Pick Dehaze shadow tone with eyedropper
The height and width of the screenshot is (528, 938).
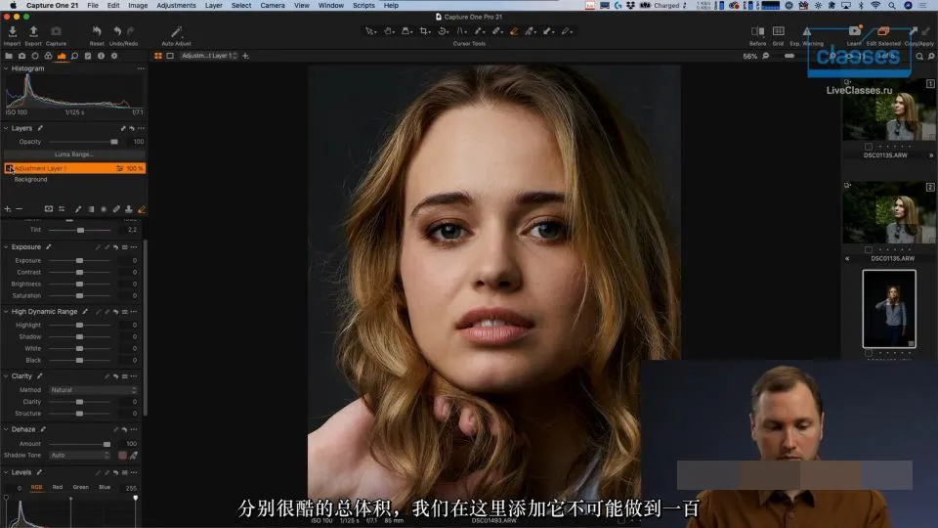click(134, 455)
